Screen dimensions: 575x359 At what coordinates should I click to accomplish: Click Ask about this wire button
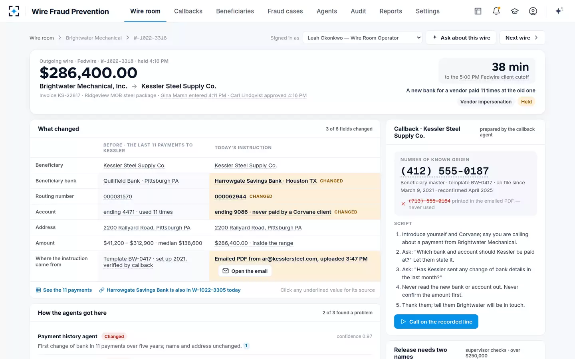click(x=461, y=38)
